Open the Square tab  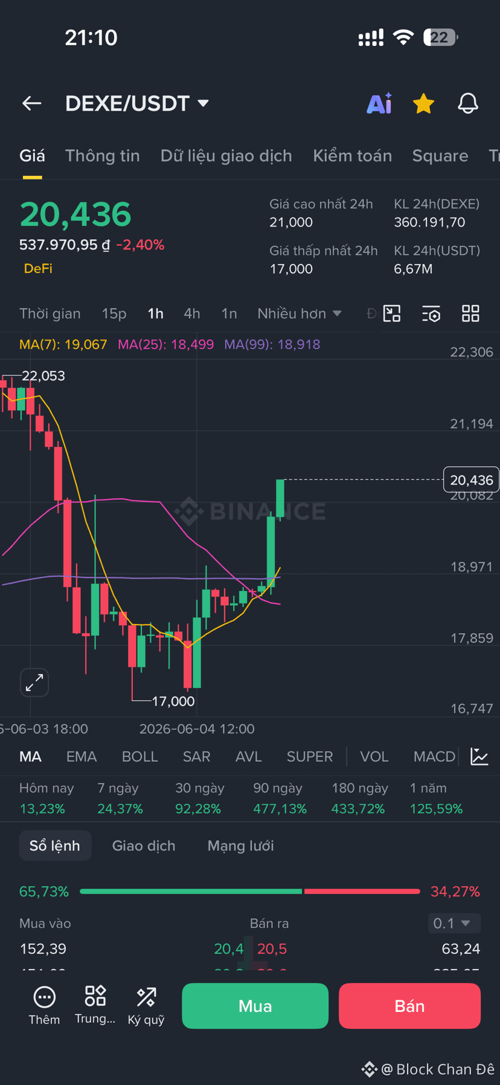[440, 156]
